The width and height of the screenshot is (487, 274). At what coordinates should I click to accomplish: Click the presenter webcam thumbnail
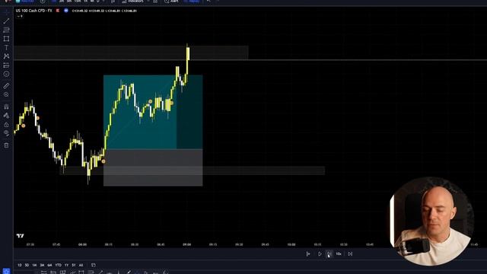point(431,221)
